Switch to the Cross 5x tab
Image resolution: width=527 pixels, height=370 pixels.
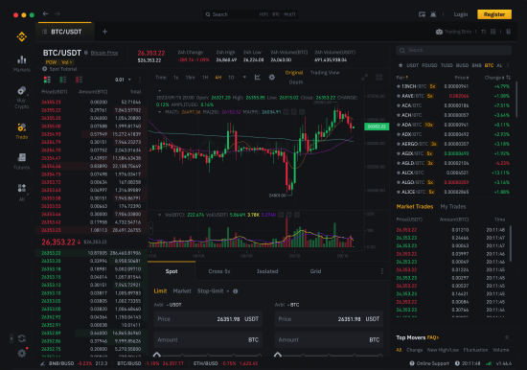click(x=219, y=271)
